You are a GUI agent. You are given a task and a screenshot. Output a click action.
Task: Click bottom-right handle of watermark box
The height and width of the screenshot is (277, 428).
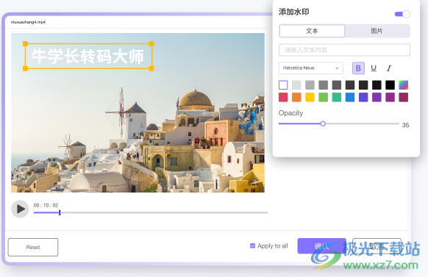coord(151,68)
